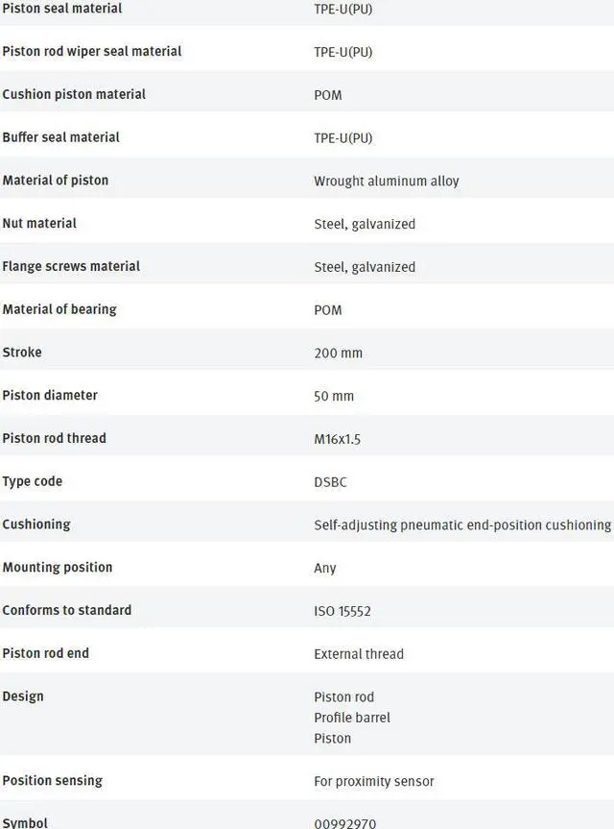Select the "External thread" value

(x=359, y=654)
